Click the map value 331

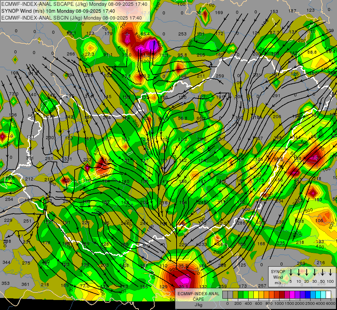(68, 159)
